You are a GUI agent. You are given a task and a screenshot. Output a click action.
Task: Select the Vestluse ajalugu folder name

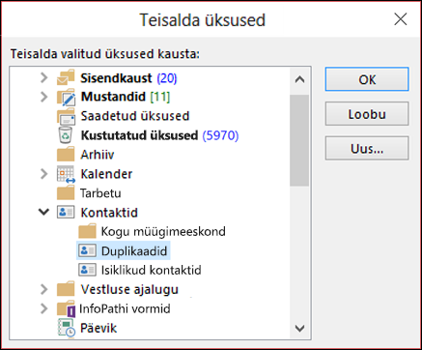coord(129,289)
